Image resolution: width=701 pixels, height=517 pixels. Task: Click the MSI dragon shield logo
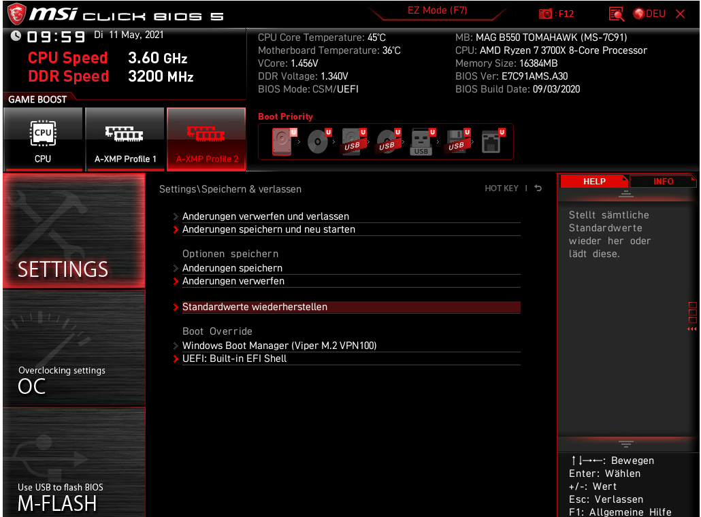(x=16, y=14)
